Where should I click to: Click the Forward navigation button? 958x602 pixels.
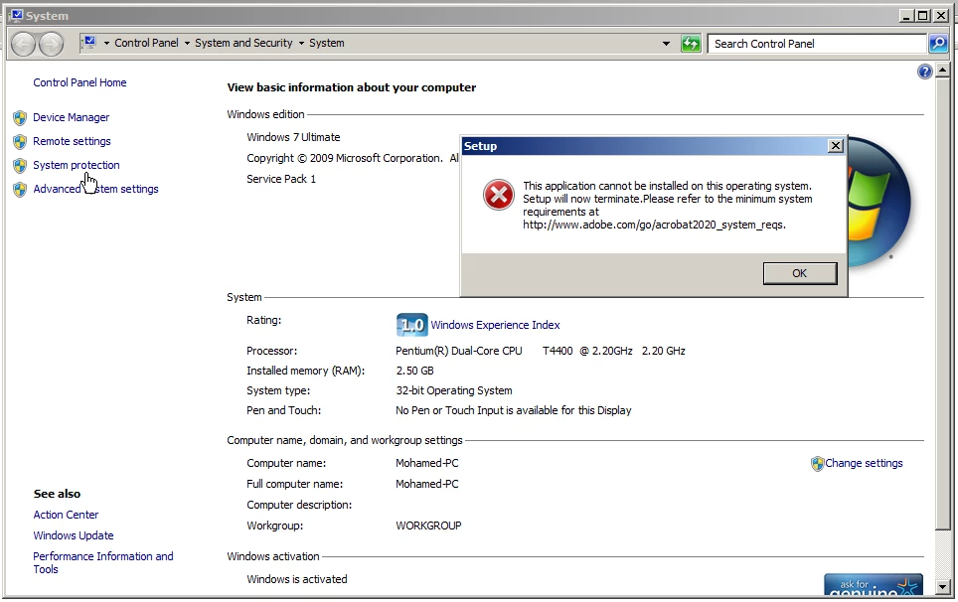(52, 44)
